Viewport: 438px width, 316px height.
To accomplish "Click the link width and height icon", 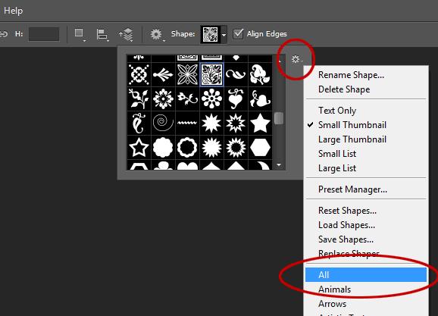I will 4,34.
